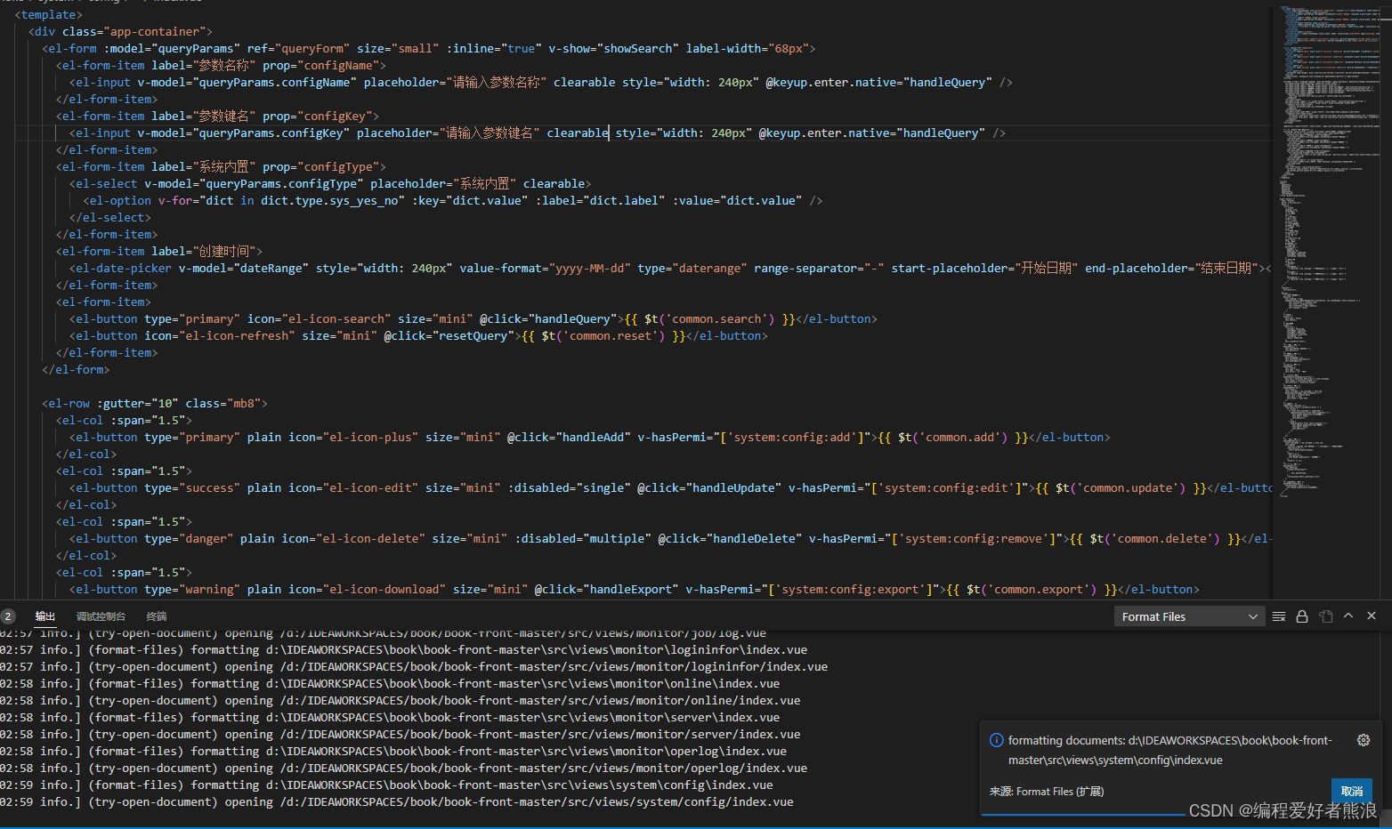Click log line opening system/config/index.vue
The image size is (1392, 829).
click(x=397, y=801)
